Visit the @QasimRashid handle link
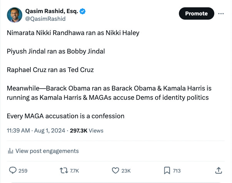Image resolution: width=232 pixels, height=183 pixels. point(45,18)
